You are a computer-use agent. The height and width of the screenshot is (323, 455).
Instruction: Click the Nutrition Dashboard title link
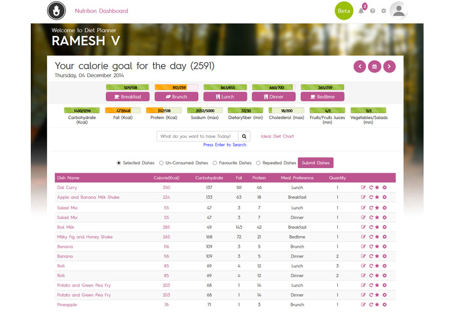tap(101, 11)
